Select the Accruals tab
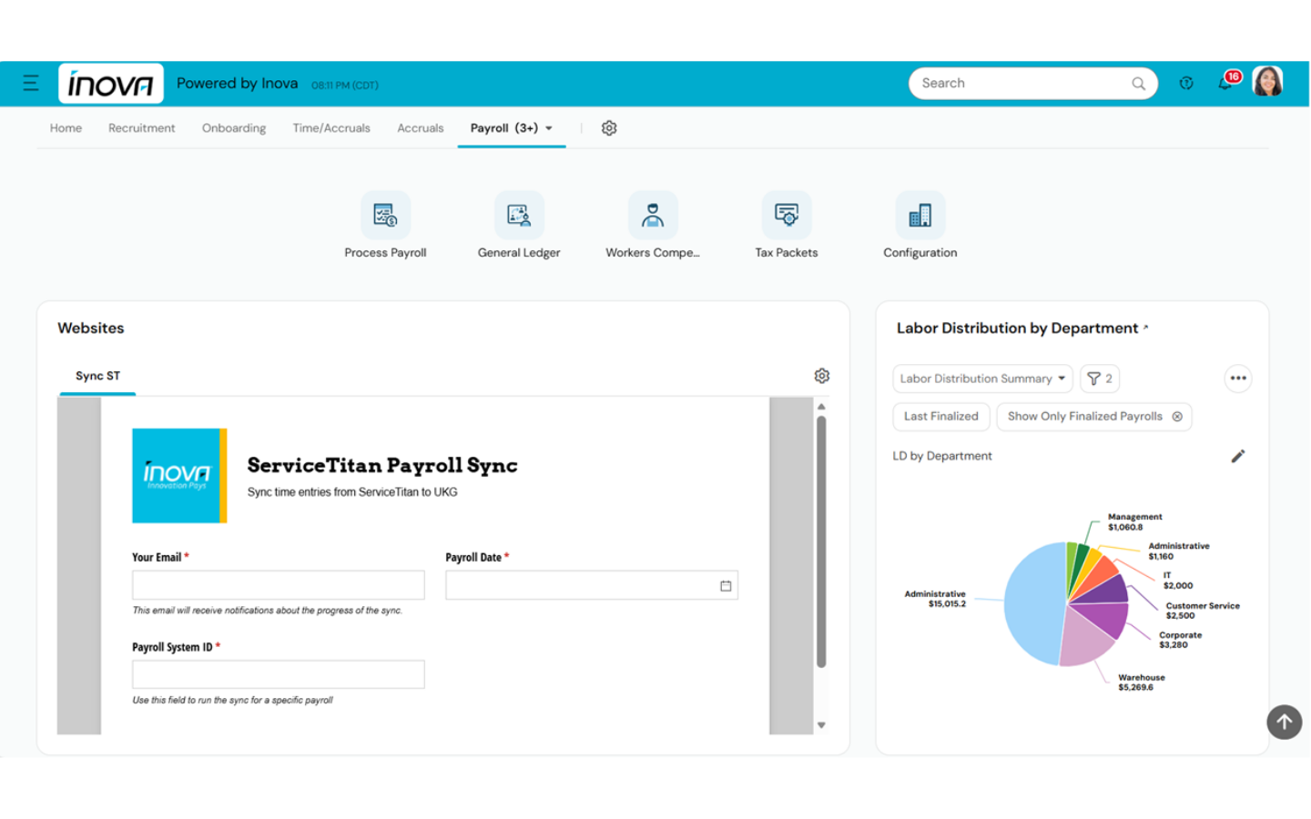This screenshot has height=819, width=1311. tap(421, 128)
